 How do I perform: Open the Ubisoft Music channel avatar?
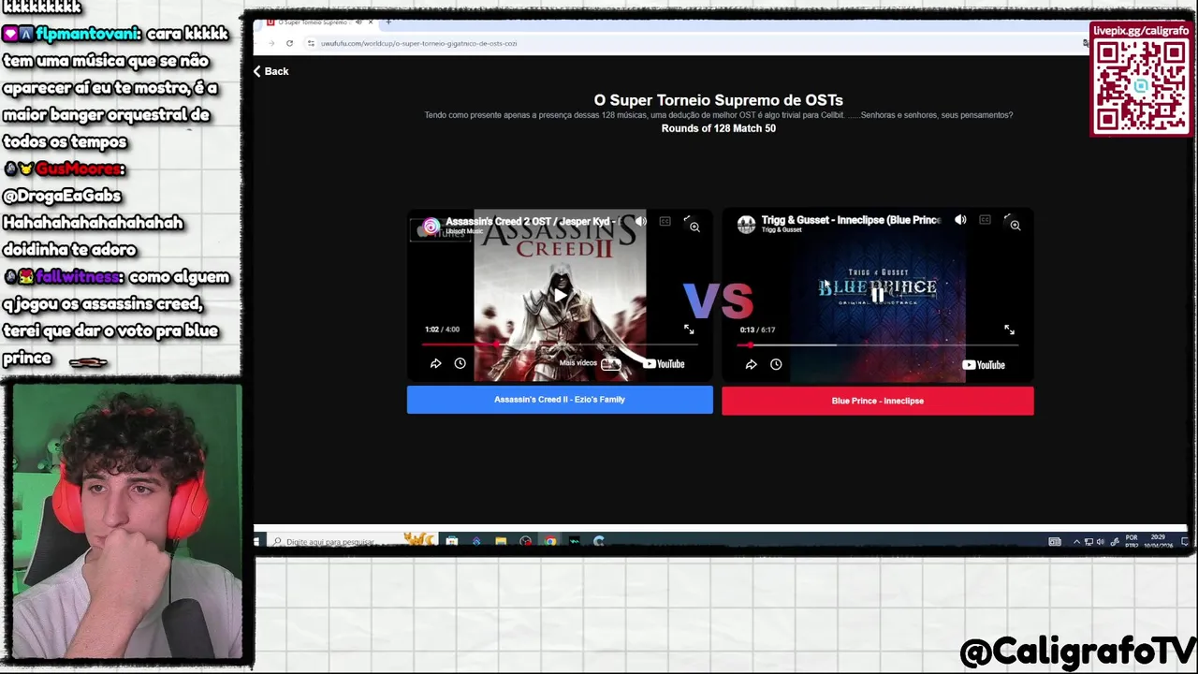coord(431,226)
